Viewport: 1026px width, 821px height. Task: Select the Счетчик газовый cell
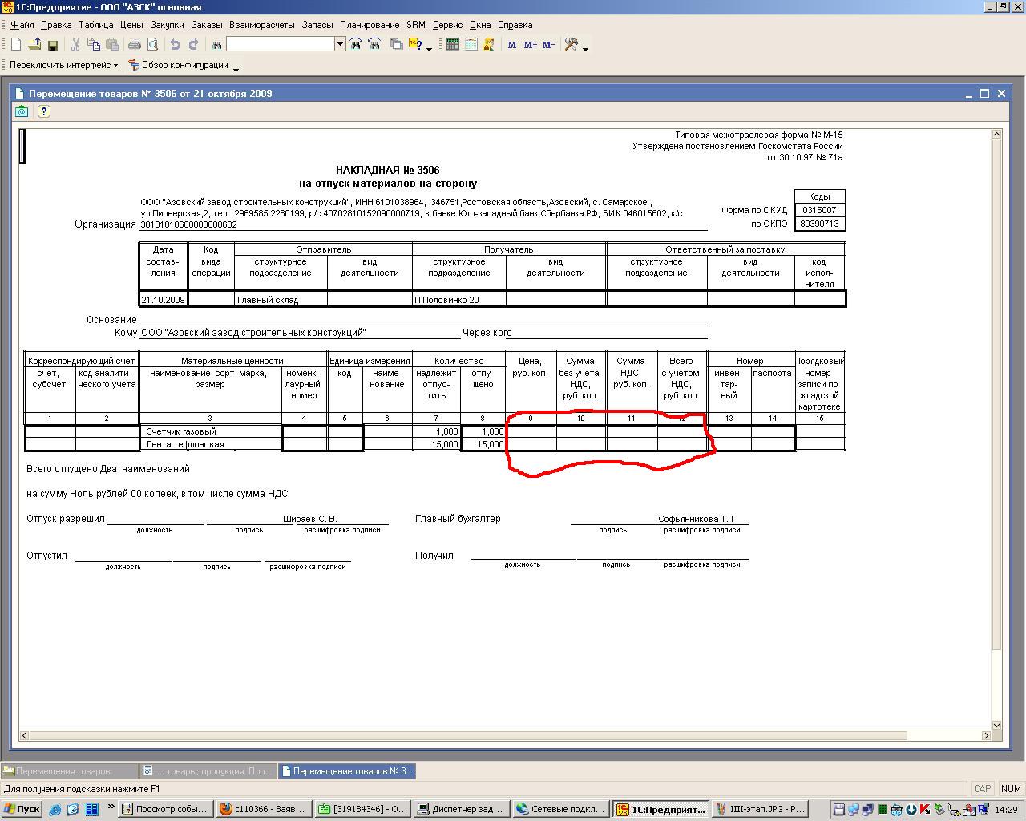[211, 431]
